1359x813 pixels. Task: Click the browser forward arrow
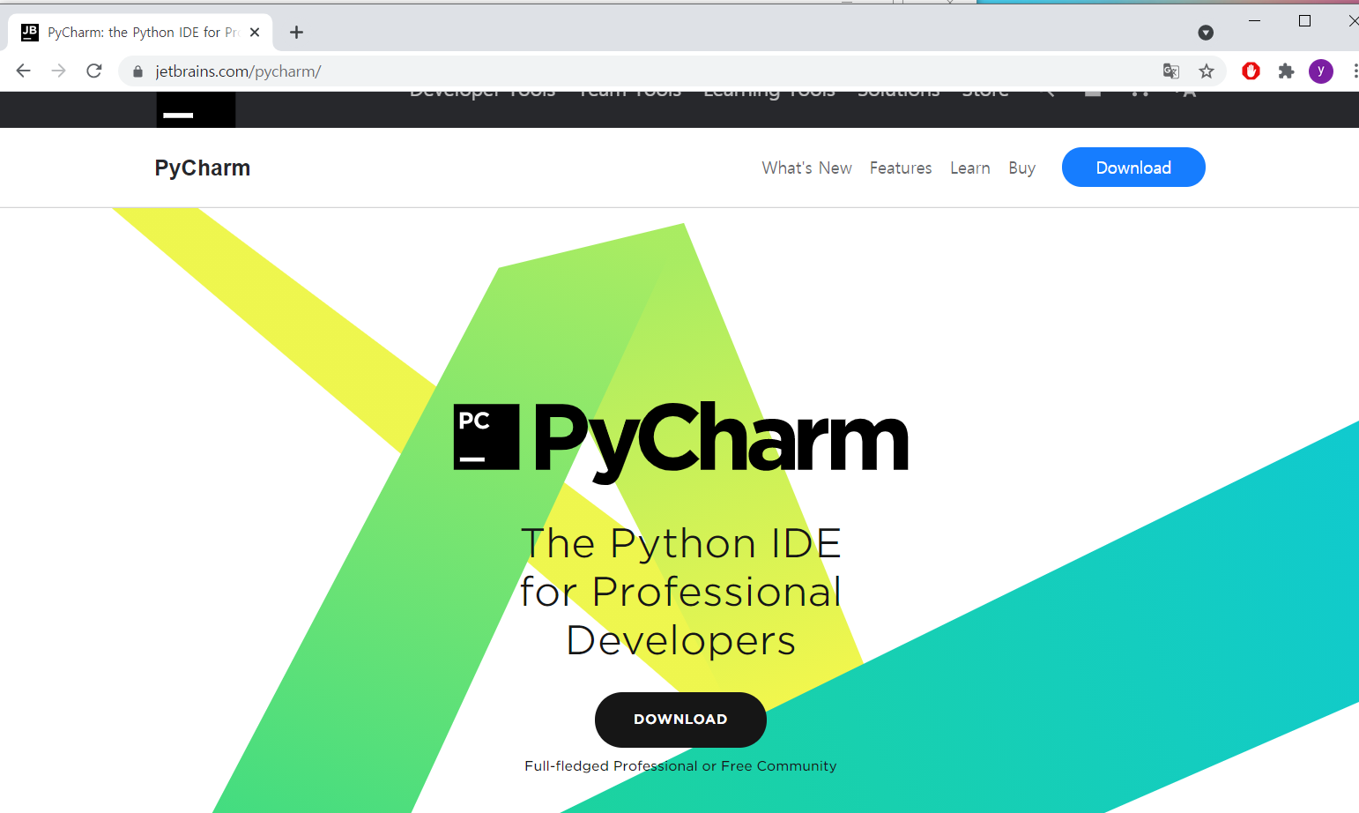[x=58, y=71]
